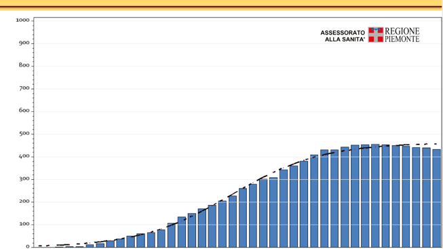Select the "100" y-axis label

tap(24, 224)
